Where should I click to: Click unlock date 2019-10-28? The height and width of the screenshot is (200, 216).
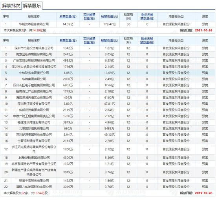coord(203,193)
